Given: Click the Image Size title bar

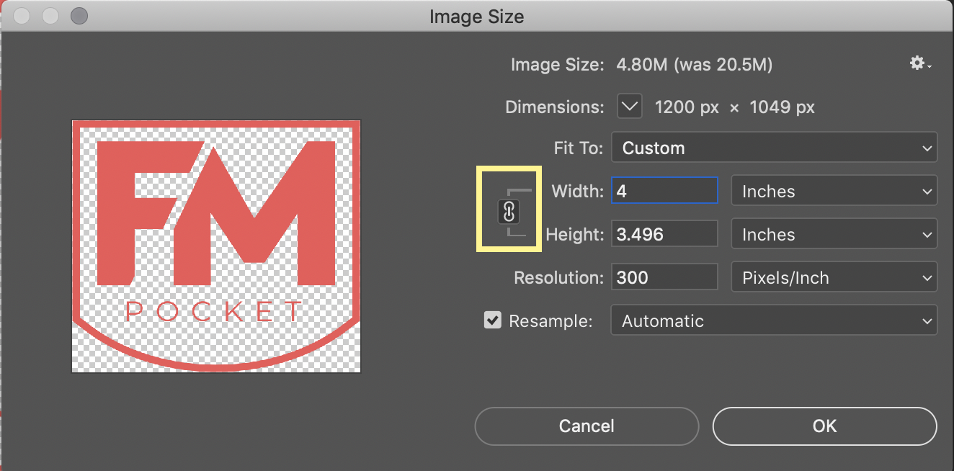Looking at the screenshot, I should pos(476,16).
